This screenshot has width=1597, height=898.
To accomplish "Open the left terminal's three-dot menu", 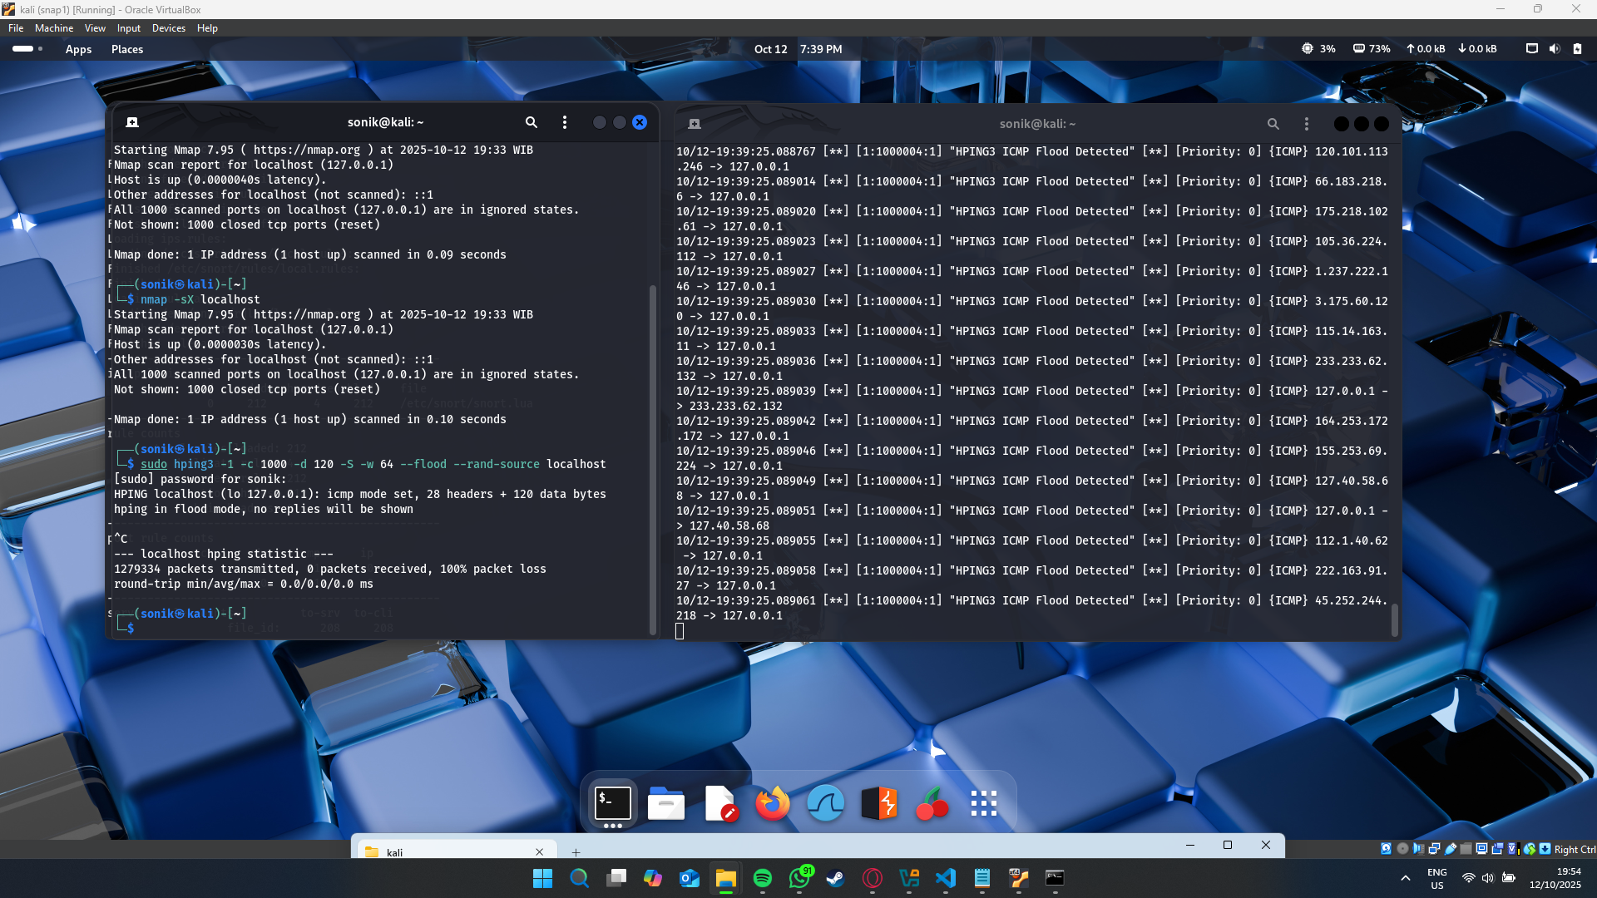I will 565,122.
